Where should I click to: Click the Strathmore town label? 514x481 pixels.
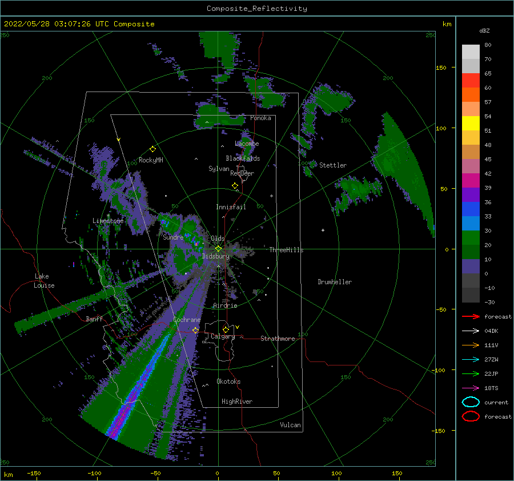pos(278,339)
